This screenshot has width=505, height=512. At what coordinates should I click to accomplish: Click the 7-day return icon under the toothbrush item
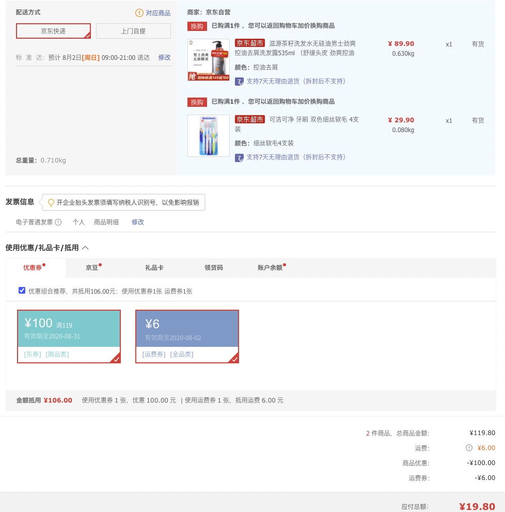click(239, 158)
